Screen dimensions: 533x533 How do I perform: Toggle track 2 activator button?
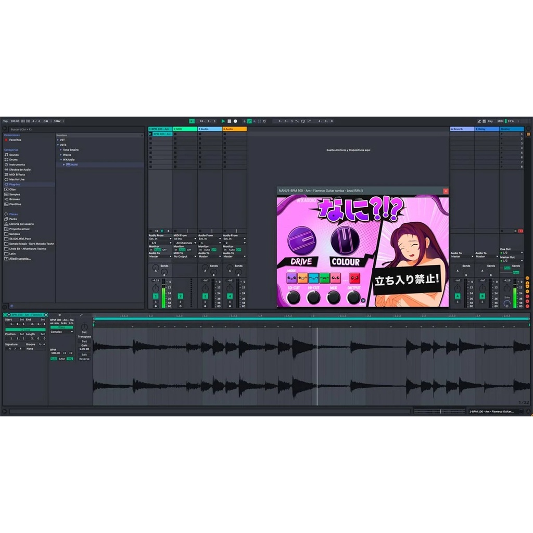coord(181,296)
